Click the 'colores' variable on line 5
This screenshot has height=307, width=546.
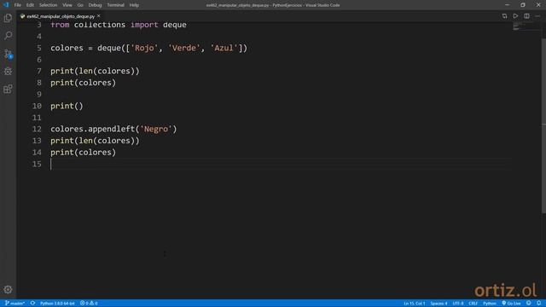tap(67, 48)
